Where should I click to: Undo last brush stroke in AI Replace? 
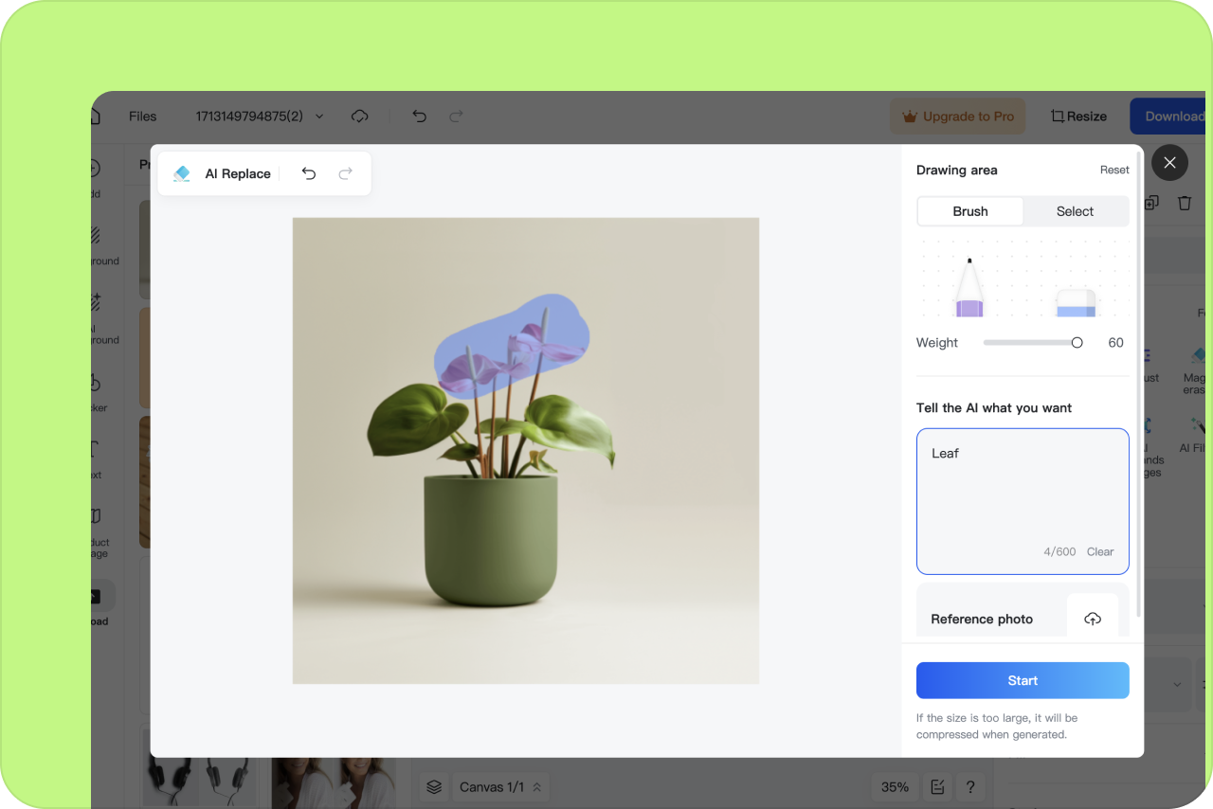[309, 173]
